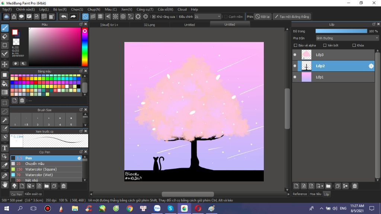
Task: Open the Bộ lọc(R) menu
Action: (60, 9)
